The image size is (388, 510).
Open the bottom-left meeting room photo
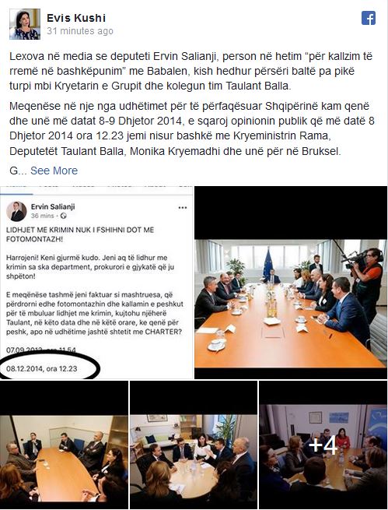point(64,445)
